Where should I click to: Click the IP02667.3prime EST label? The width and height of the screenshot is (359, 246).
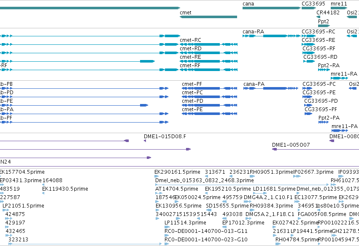(313, 172)
